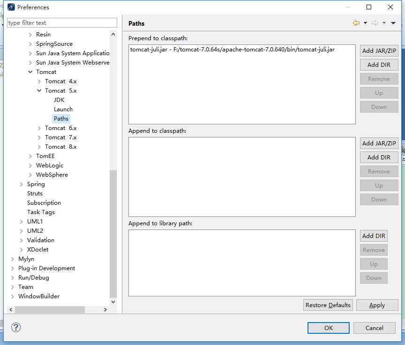Viewport: 405px width, 345px height.
Task: Click the forward navigation arrow icon
Action: click(375, 23)
